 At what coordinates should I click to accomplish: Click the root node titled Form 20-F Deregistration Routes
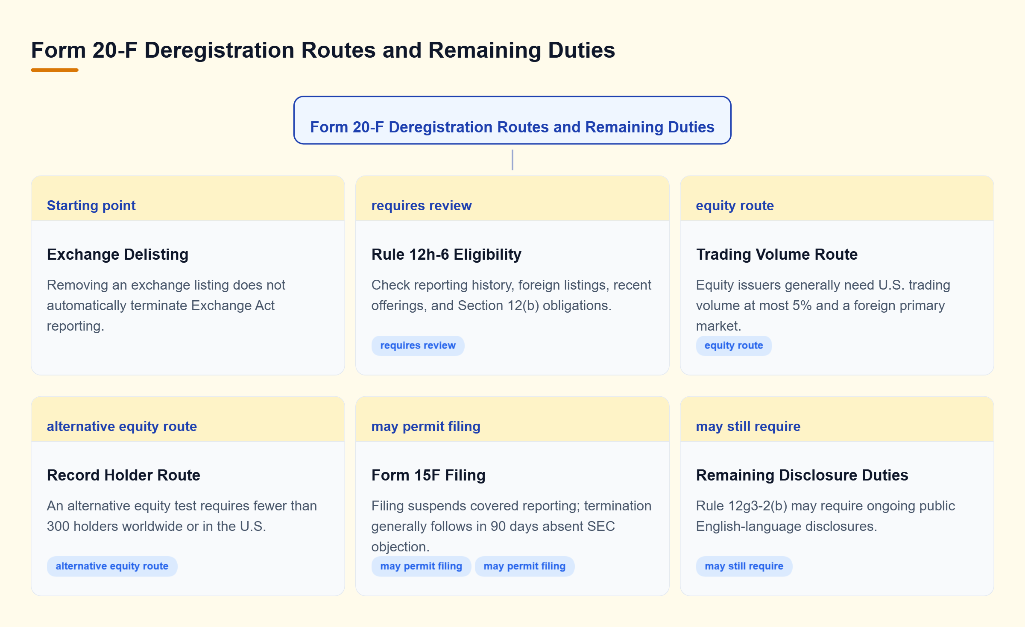512,120
